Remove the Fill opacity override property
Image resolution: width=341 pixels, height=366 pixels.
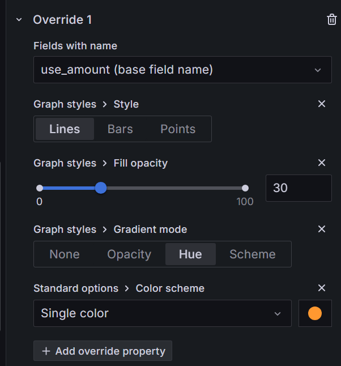point(322,163)
